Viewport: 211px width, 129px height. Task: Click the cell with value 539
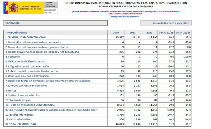tap(133, 120)
